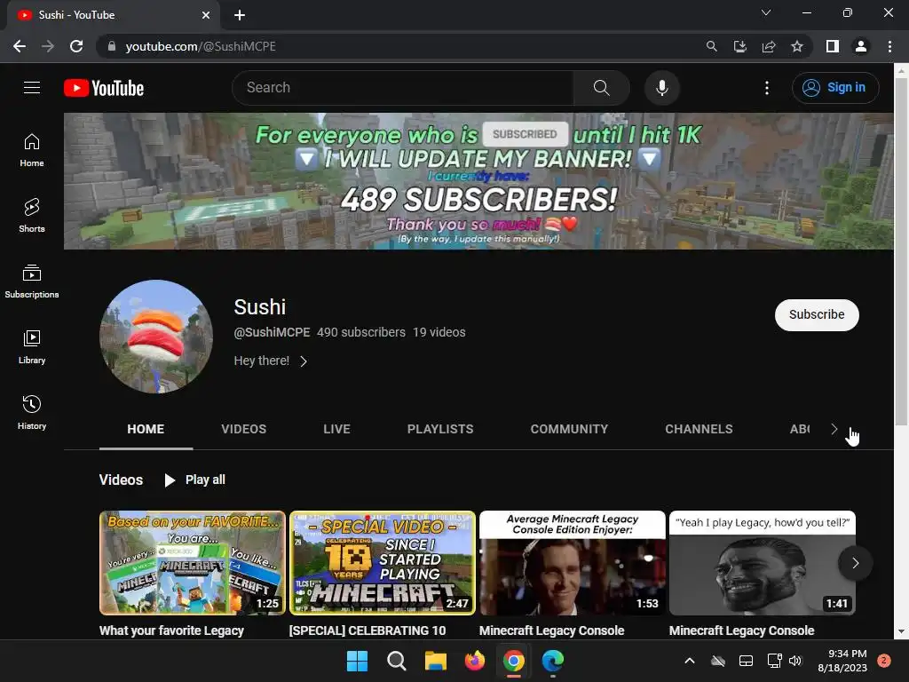Open the notification badge showing 2
Image resolution: width=909 pixels, height=682 pixels.
(884, 661)
